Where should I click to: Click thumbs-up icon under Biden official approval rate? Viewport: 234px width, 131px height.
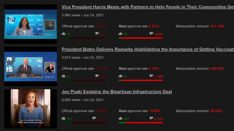[x=63, y=76]
